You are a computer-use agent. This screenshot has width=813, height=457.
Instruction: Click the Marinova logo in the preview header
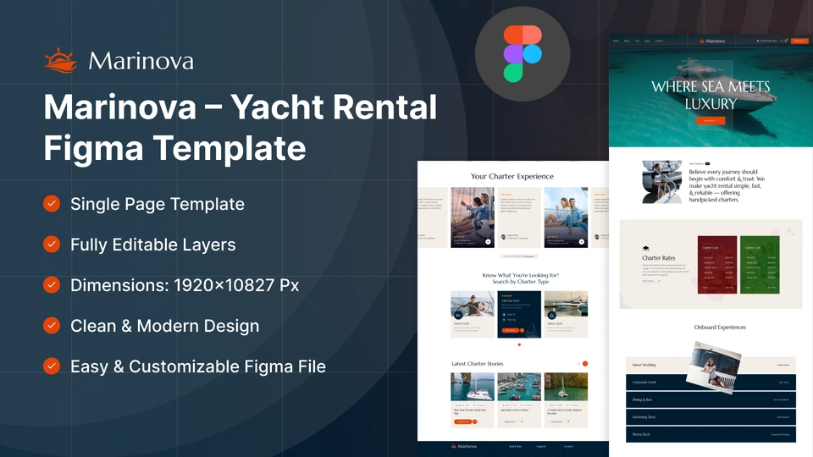pos(712,41)
